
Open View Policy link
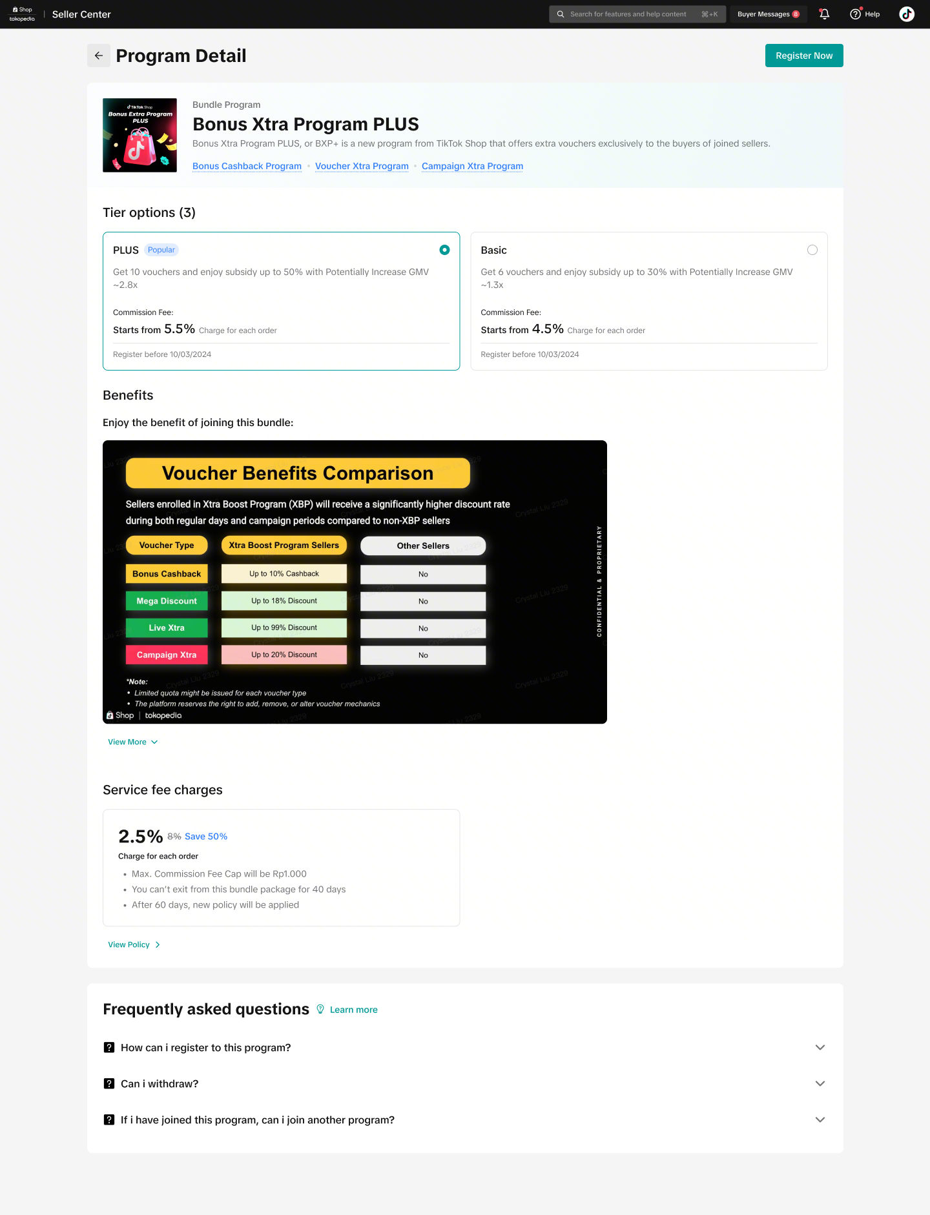[134, 944]
